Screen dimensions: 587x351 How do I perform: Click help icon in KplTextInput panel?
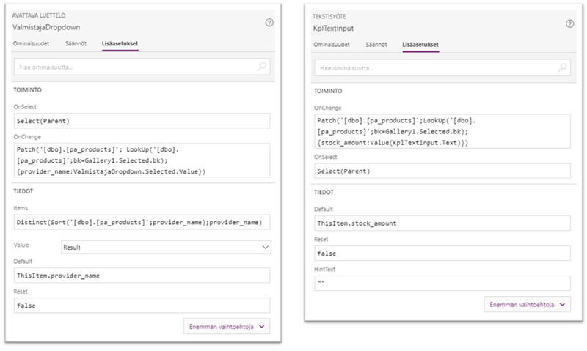(570, 23)
